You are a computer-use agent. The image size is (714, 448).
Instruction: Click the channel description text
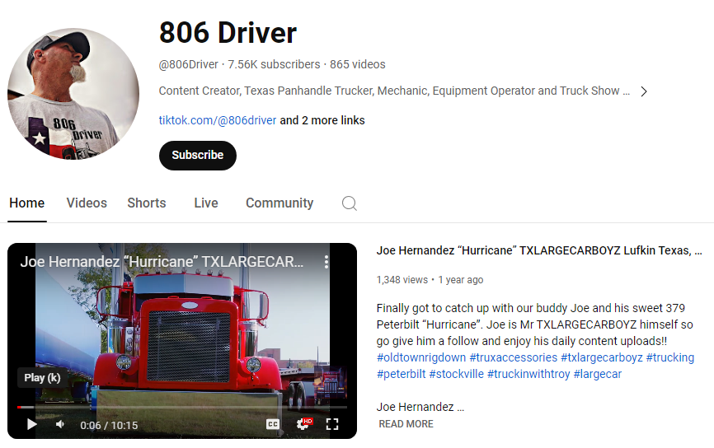pyautogui.click(x=394, y=91)
